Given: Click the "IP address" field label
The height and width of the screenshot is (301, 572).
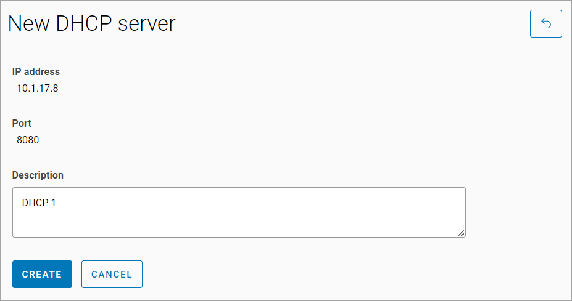Looking at the screenshot, I should coord(36,71).
